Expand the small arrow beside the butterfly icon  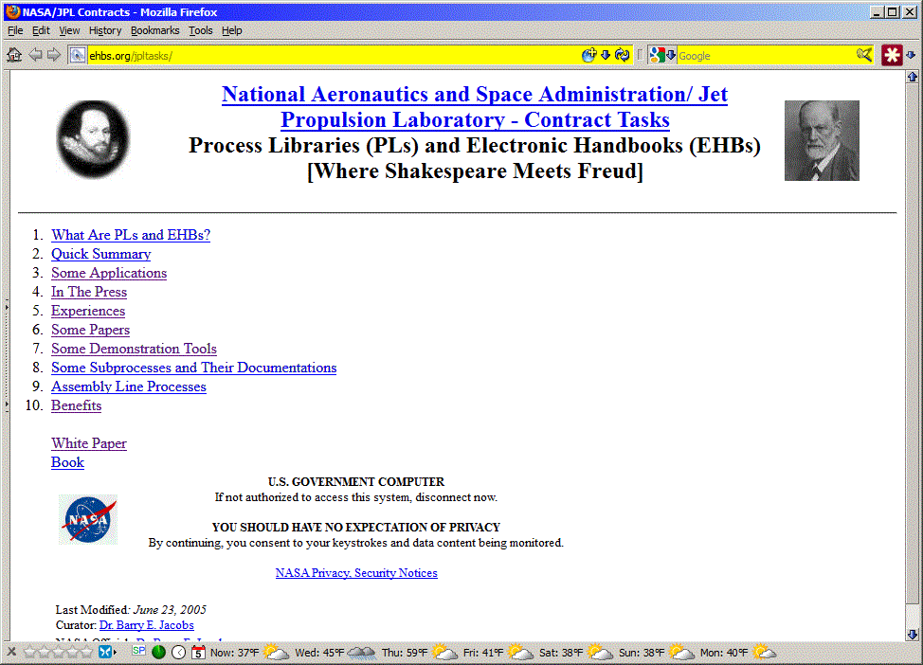115,652
